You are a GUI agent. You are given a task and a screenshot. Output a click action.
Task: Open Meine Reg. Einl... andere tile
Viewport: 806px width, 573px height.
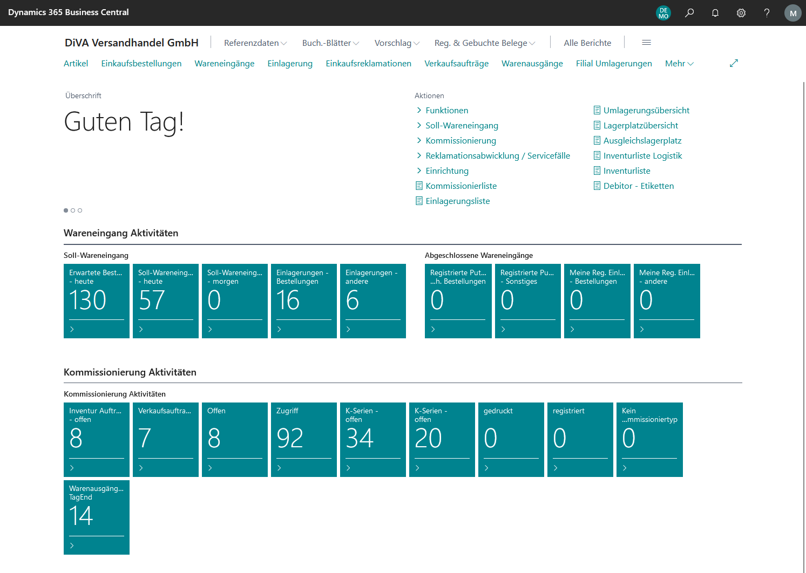point(667,301)
